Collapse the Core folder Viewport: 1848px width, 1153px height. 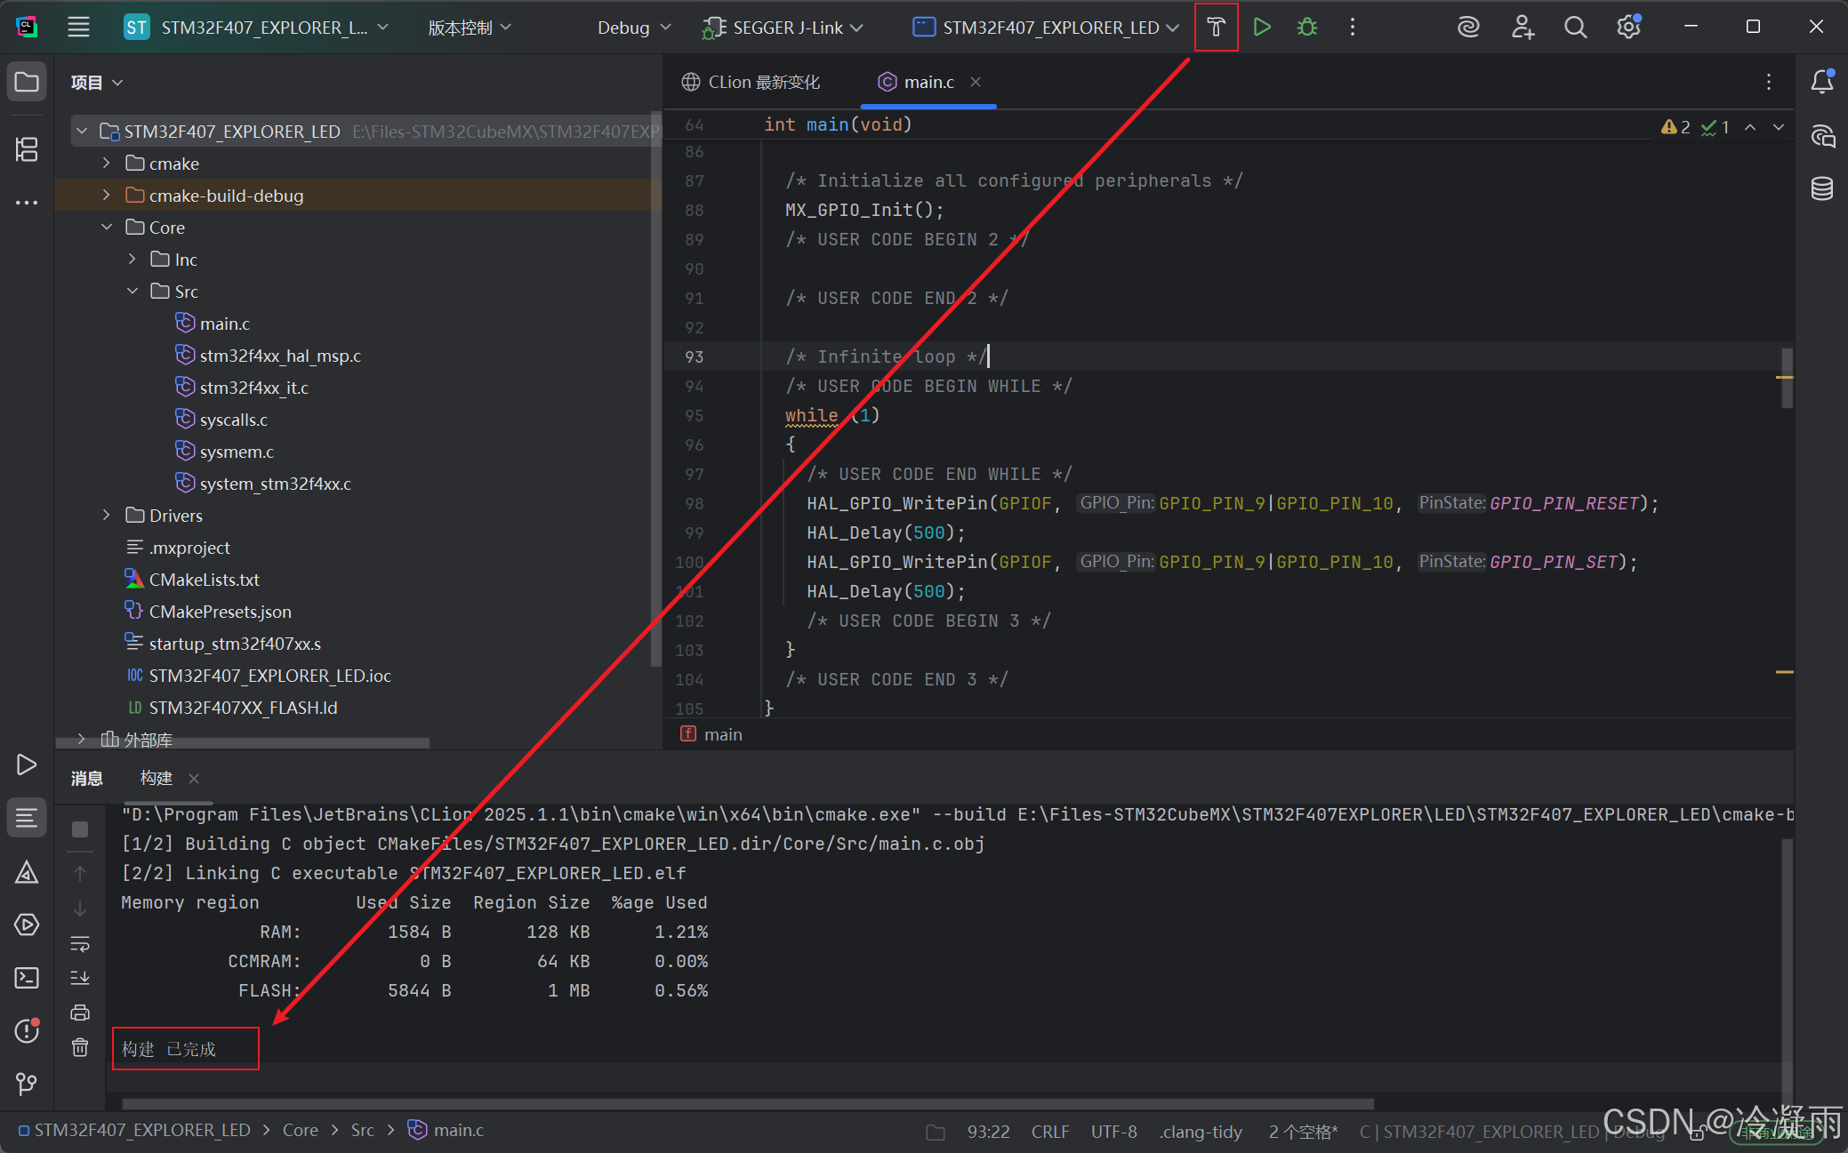click(x=107, y=228)
